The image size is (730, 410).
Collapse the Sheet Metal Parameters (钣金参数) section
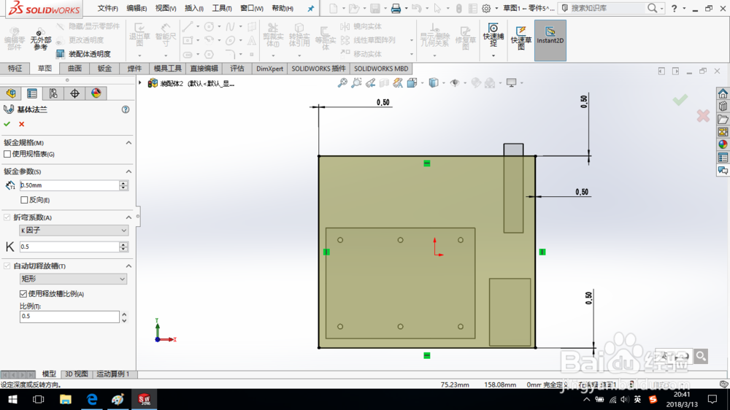point(128,171)
